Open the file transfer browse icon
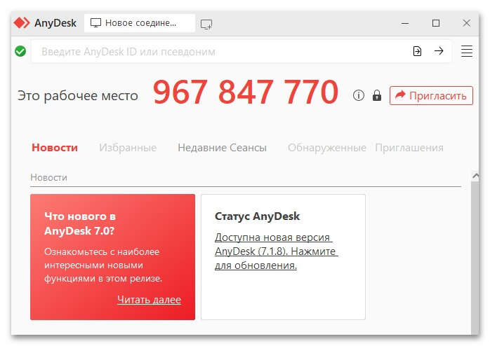The height and width of the screenshot is (346, 490). [x=417, y=51]
